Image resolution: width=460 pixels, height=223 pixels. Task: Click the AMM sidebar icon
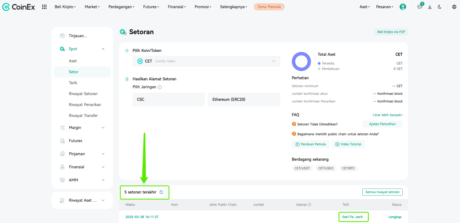[x=62, y=180]
